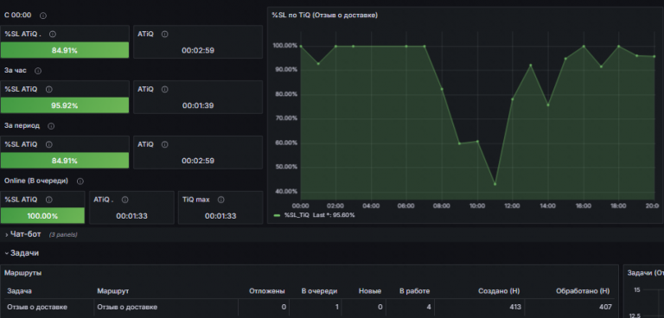Click the 100.00% gauge bar under Online
This screenshot has width=664, height=318.
(42, 216)
